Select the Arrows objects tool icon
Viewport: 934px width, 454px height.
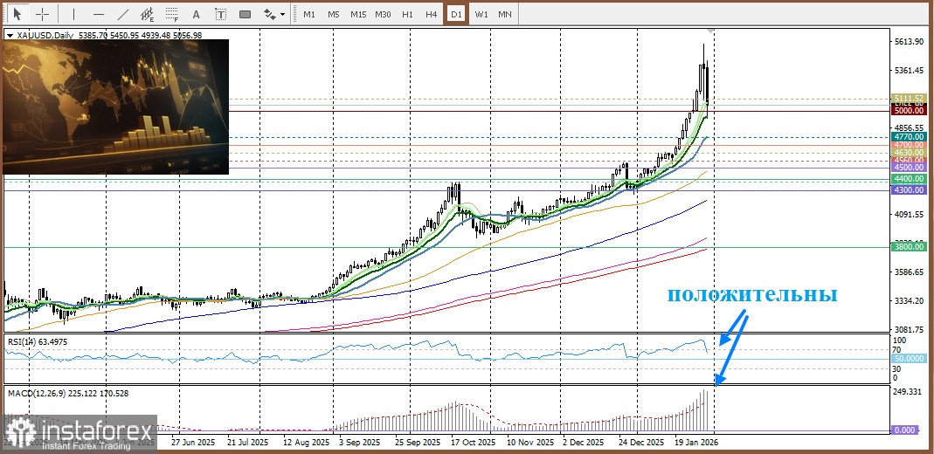point(270,14)
